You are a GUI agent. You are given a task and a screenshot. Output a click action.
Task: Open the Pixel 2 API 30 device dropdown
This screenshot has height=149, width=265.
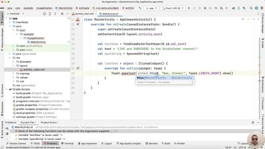[173, 8]
